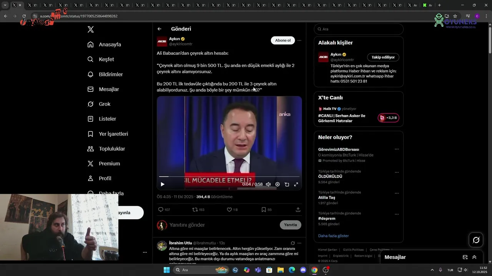Open the X logo home icon
Image resolution: width=492 pixels, height=276 pixels.
[90, 30]
